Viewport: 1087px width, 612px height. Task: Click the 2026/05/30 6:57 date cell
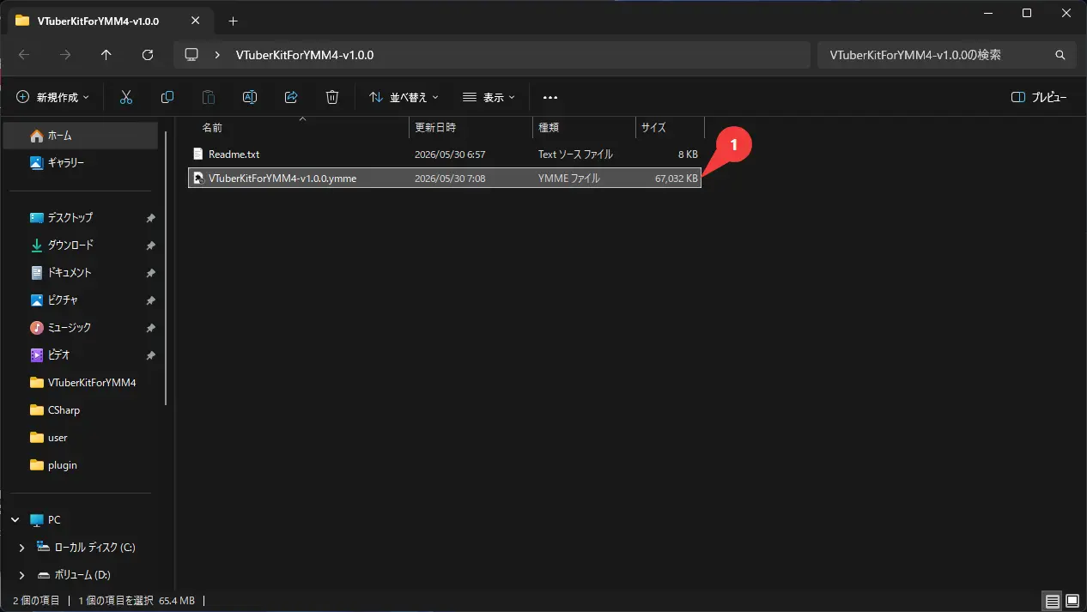click(x=450, y=155)
